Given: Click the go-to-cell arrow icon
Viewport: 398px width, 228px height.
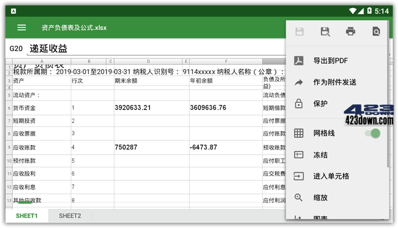Looking at the screenshot, I should click(299, 176).
